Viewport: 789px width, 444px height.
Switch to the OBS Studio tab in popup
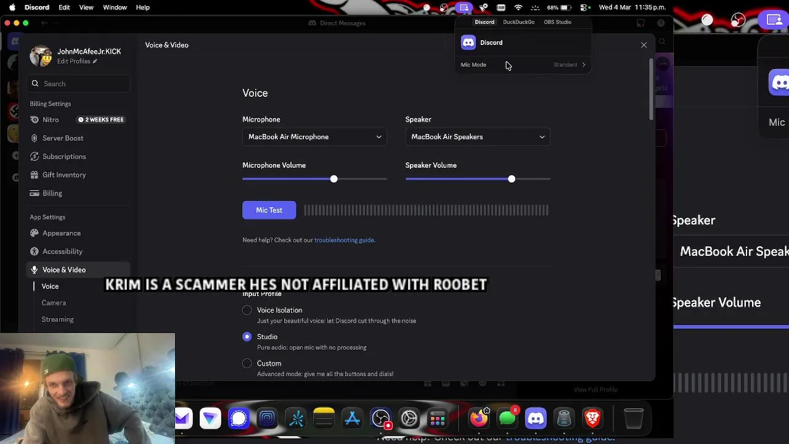557,22
